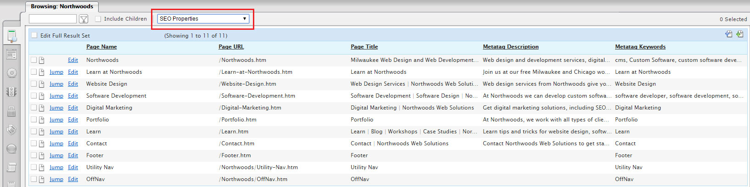
Task: Click '/Software-Development.htm' URL cell
Action: tap(257, 96)
